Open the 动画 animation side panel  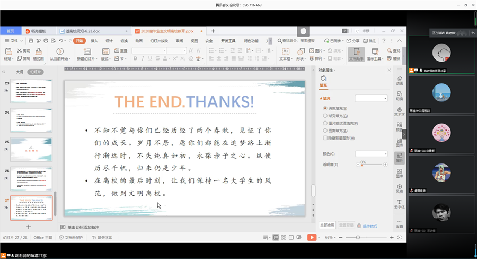pyautogui.click(x=399, y=80)
